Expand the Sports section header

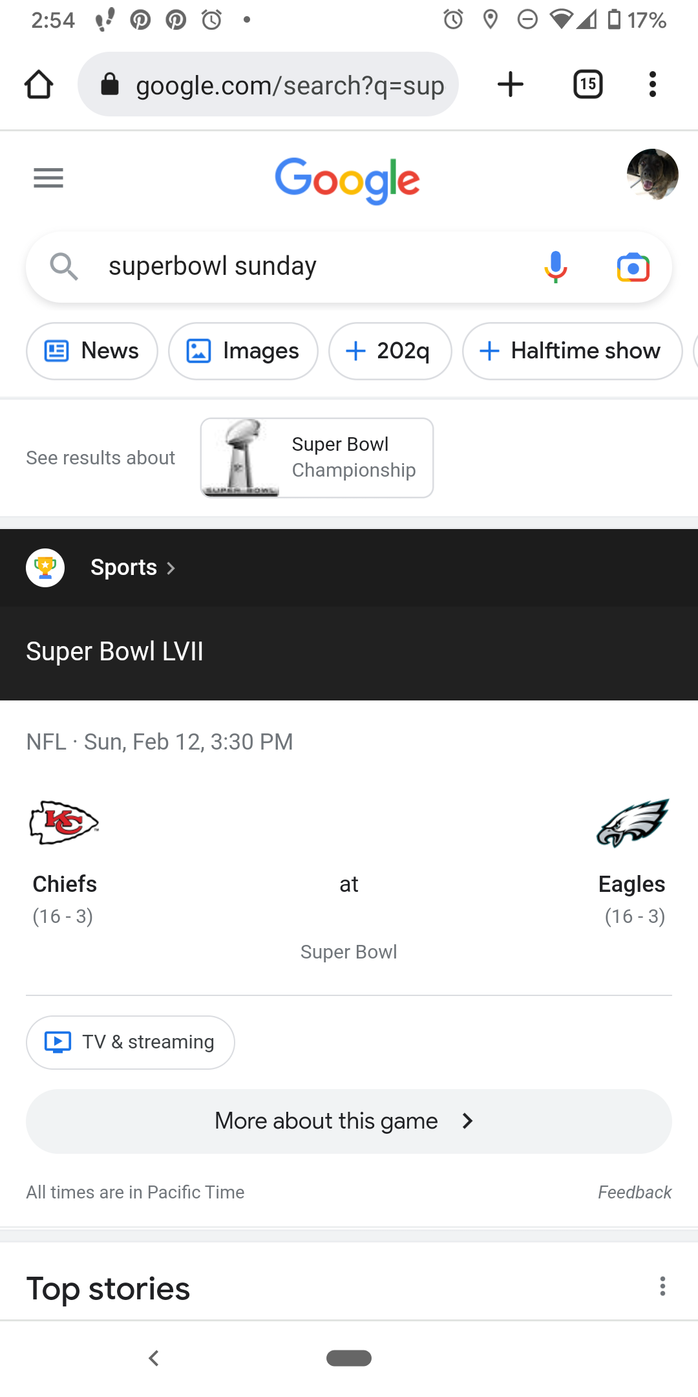pyautogui.click(x=132, y=568)
